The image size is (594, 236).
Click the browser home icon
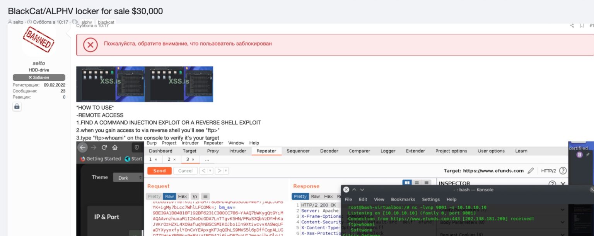(115, 148)
